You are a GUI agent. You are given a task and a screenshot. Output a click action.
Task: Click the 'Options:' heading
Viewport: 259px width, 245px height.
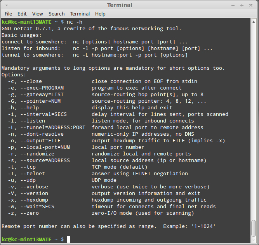14,75
